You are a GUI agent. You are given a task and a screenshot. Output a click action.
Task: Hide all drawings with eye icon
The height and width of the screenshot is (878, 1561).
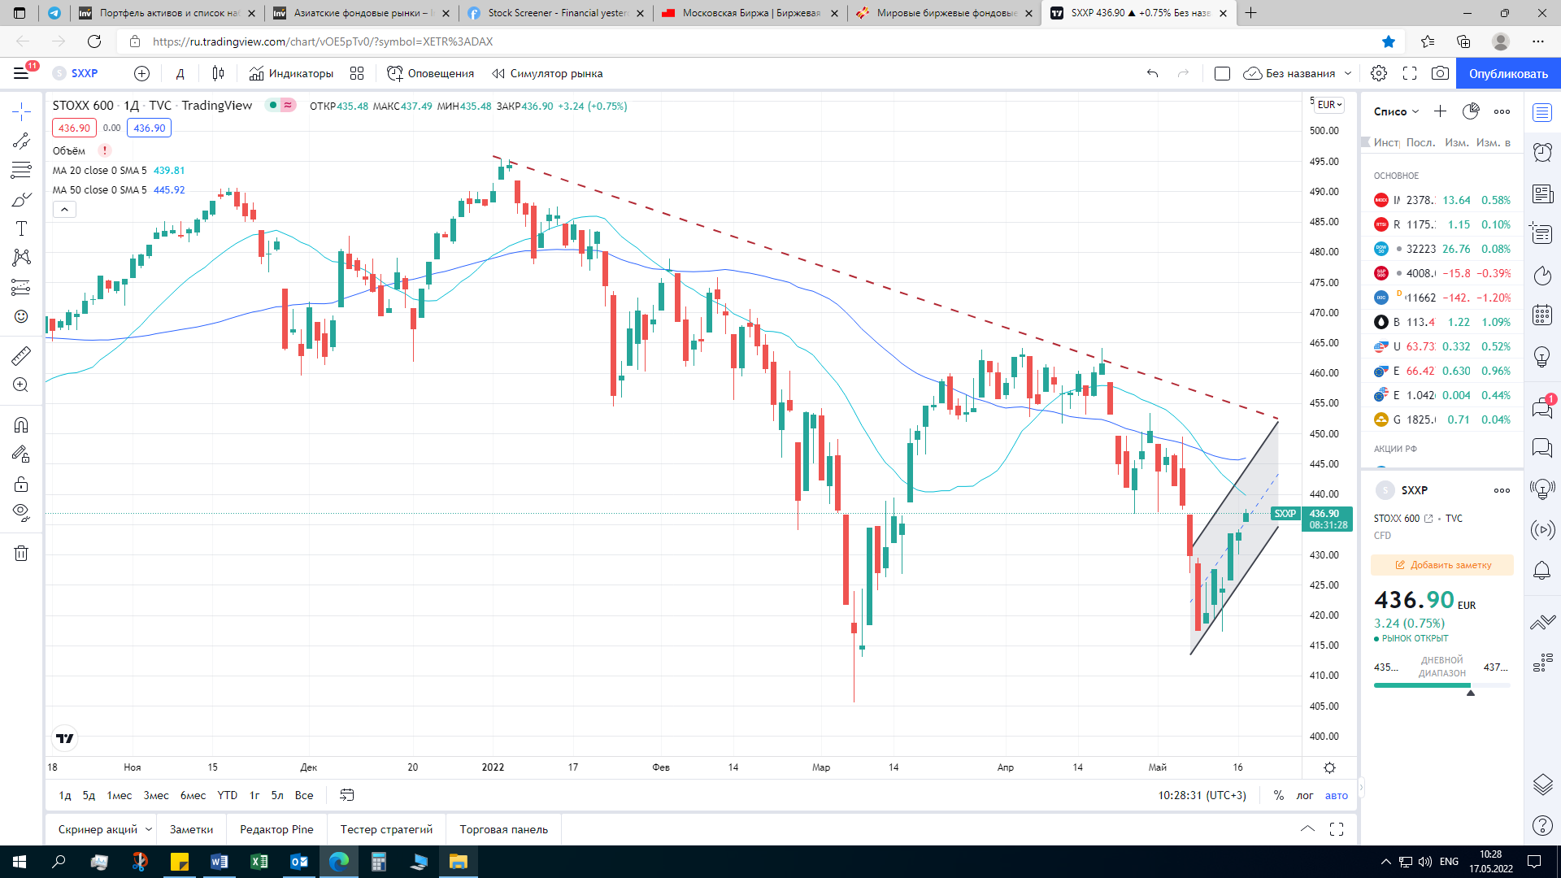(21, 513)
